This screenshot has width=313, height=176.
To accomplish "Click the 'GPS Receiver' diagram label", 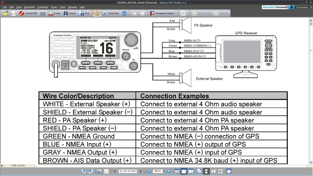I will [x=246, y=33].
